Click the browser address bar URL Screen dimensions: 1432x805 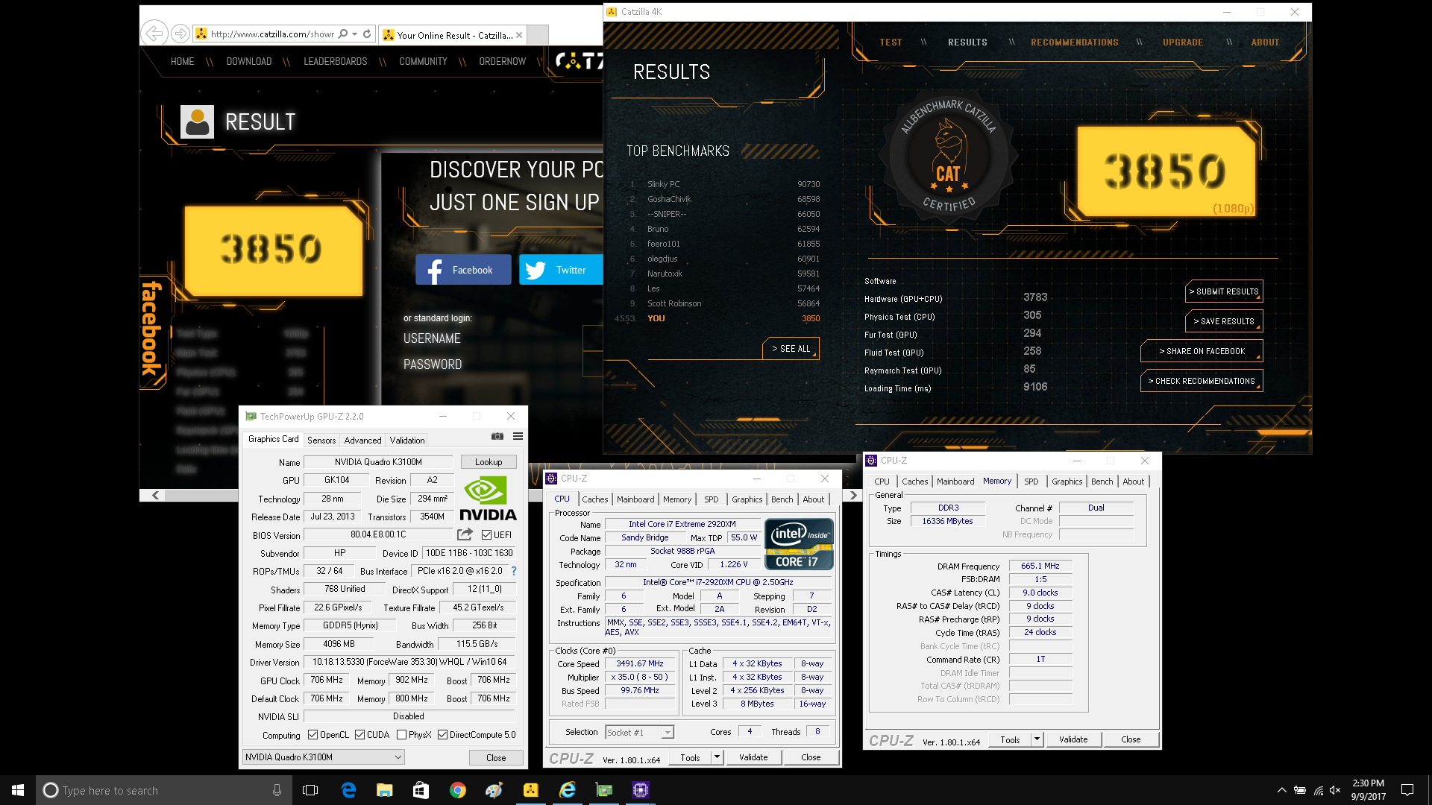[x=272, y=34]
